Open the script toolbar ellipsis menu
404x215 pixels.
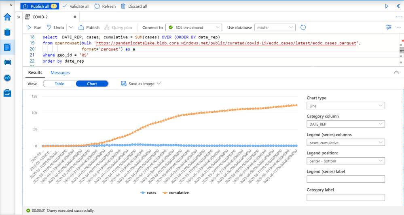click(399, 27)
